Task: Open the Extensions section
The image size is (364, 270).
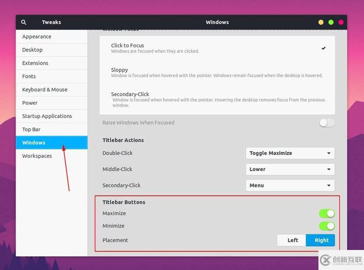Action: pos(52,63)
